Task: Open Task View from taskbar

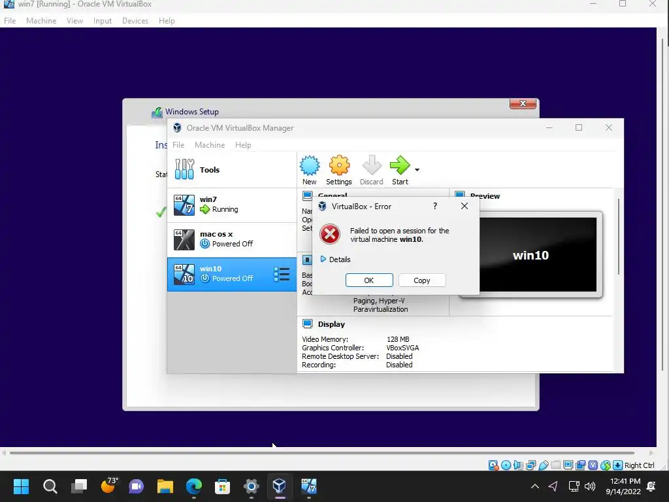Action: (79, 486)
